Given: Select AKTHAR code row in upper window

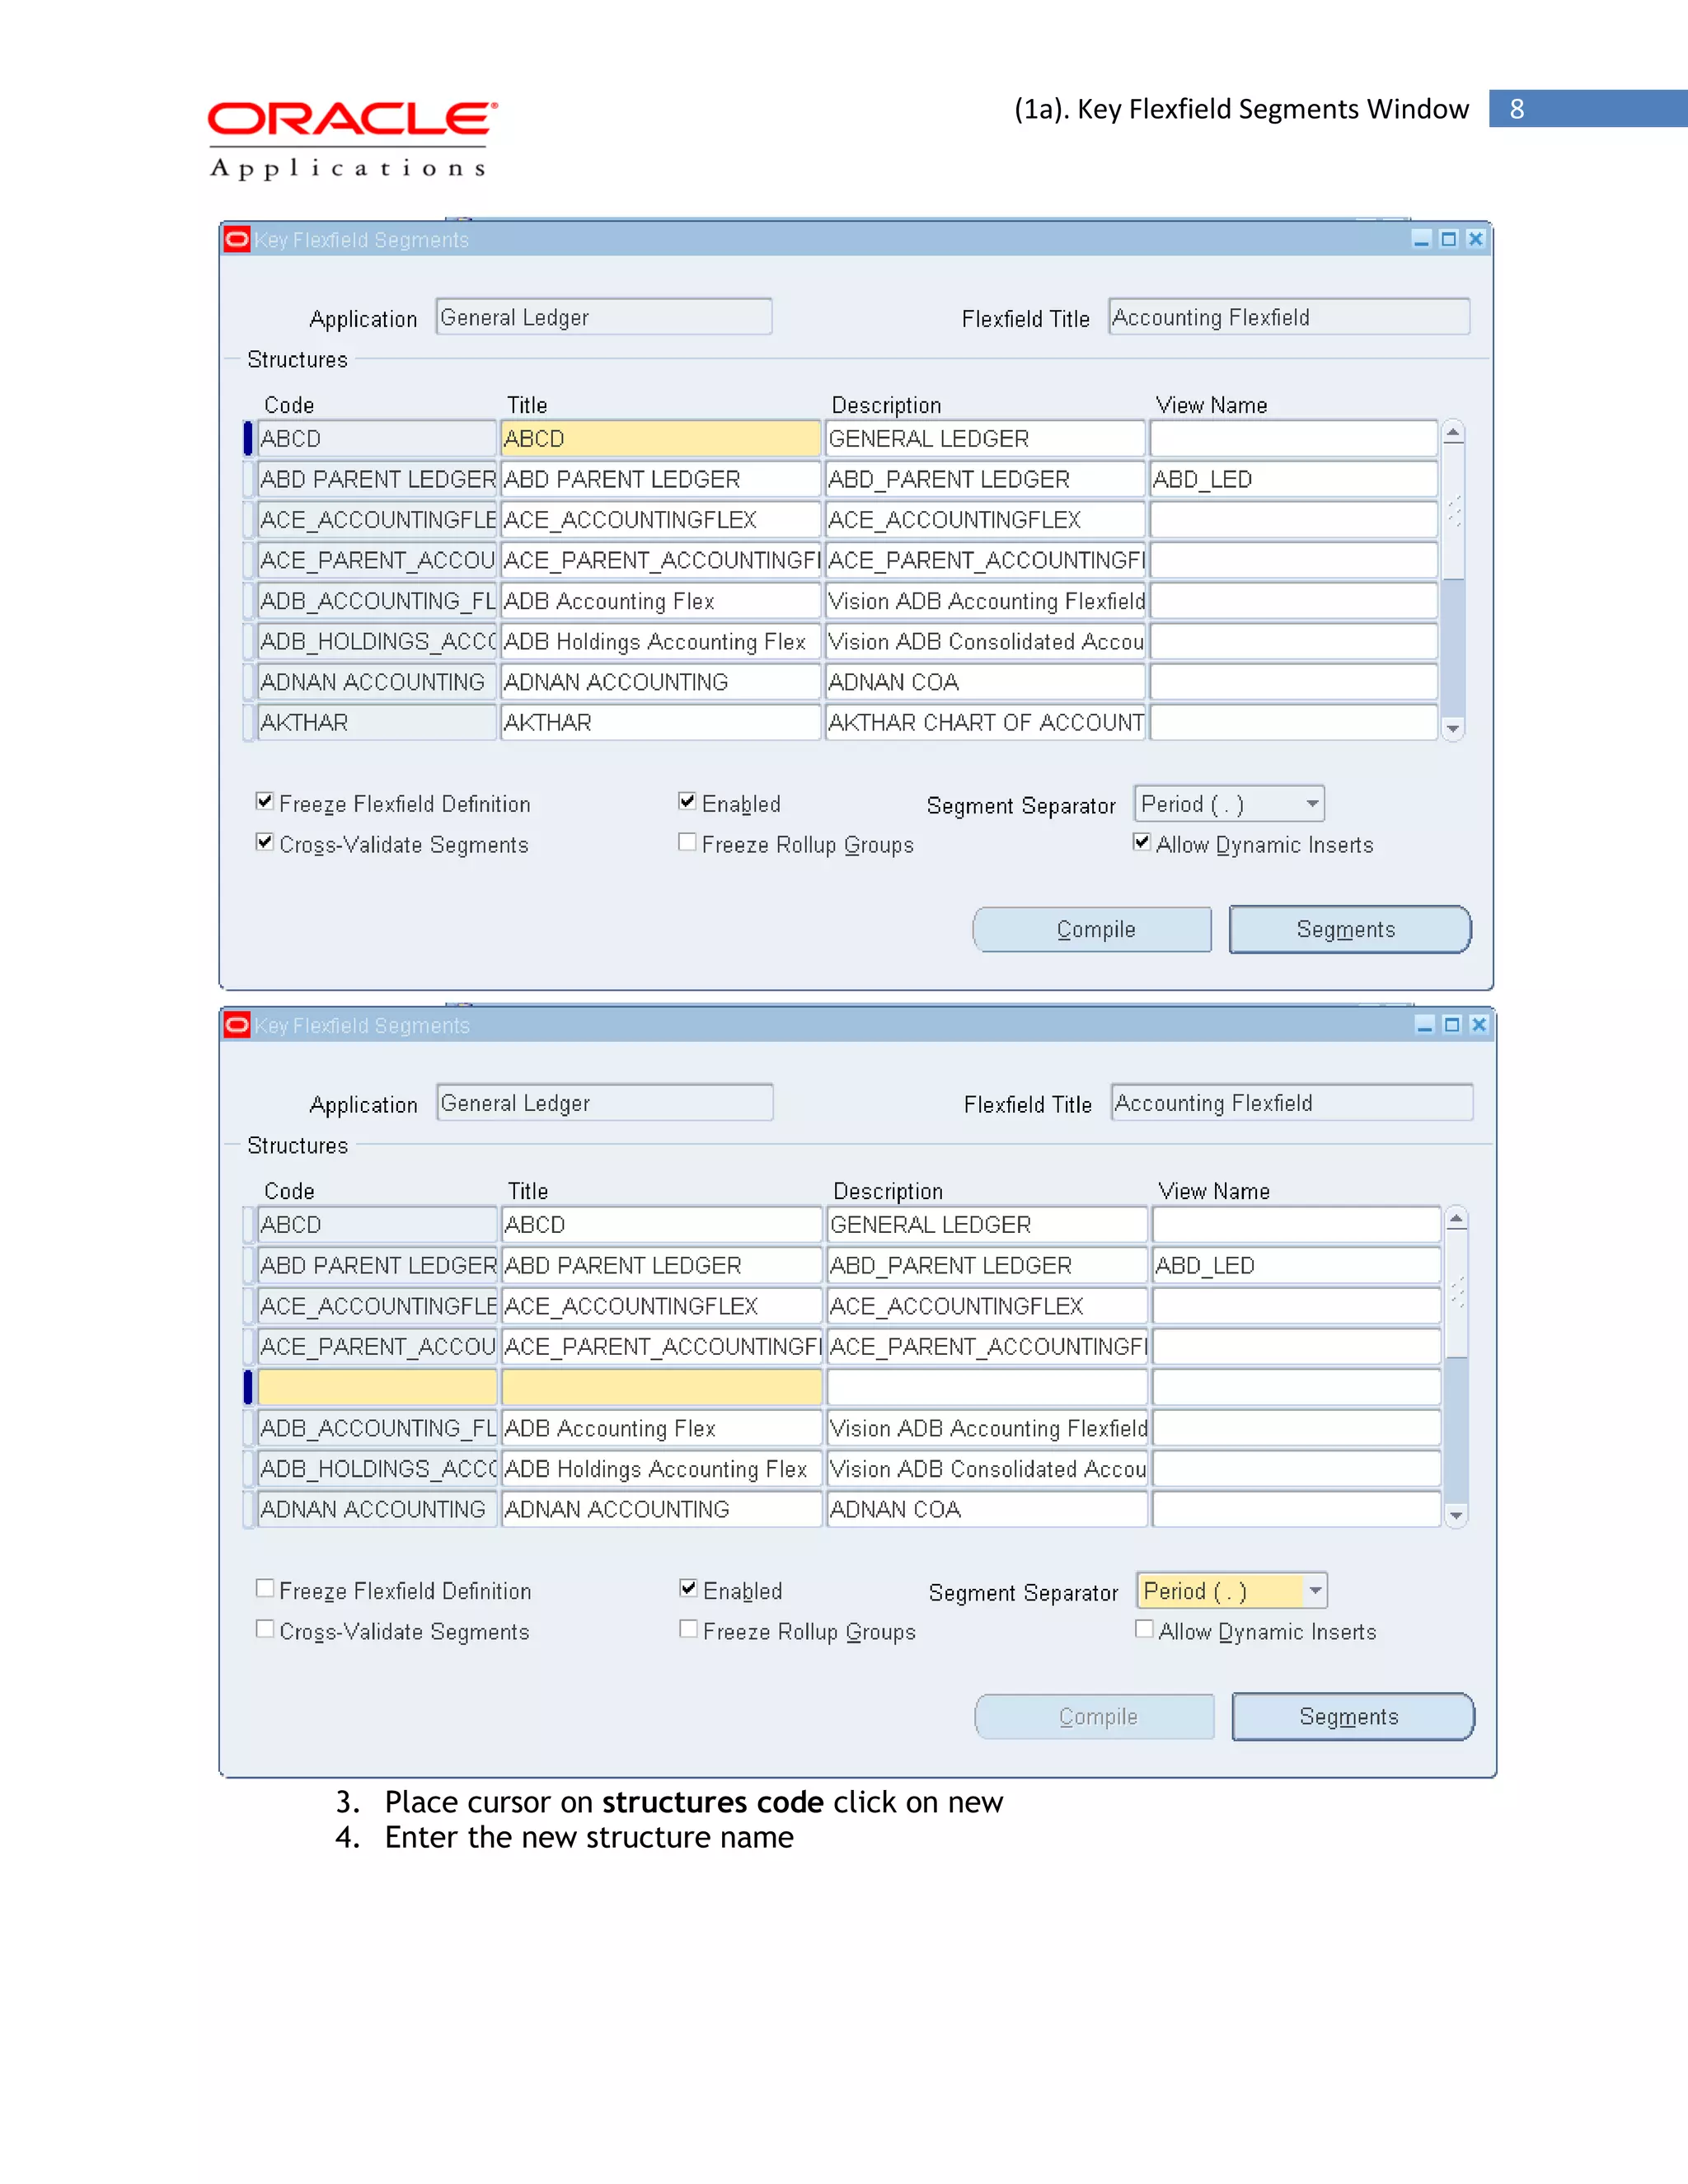Looking at the screenshot, I should (x=376, y=723).
